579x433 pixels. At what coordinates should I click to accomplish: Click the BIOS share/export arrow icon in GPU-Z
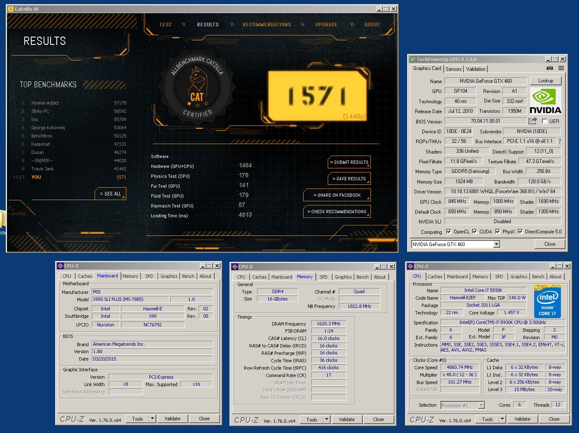click(533, 121)
